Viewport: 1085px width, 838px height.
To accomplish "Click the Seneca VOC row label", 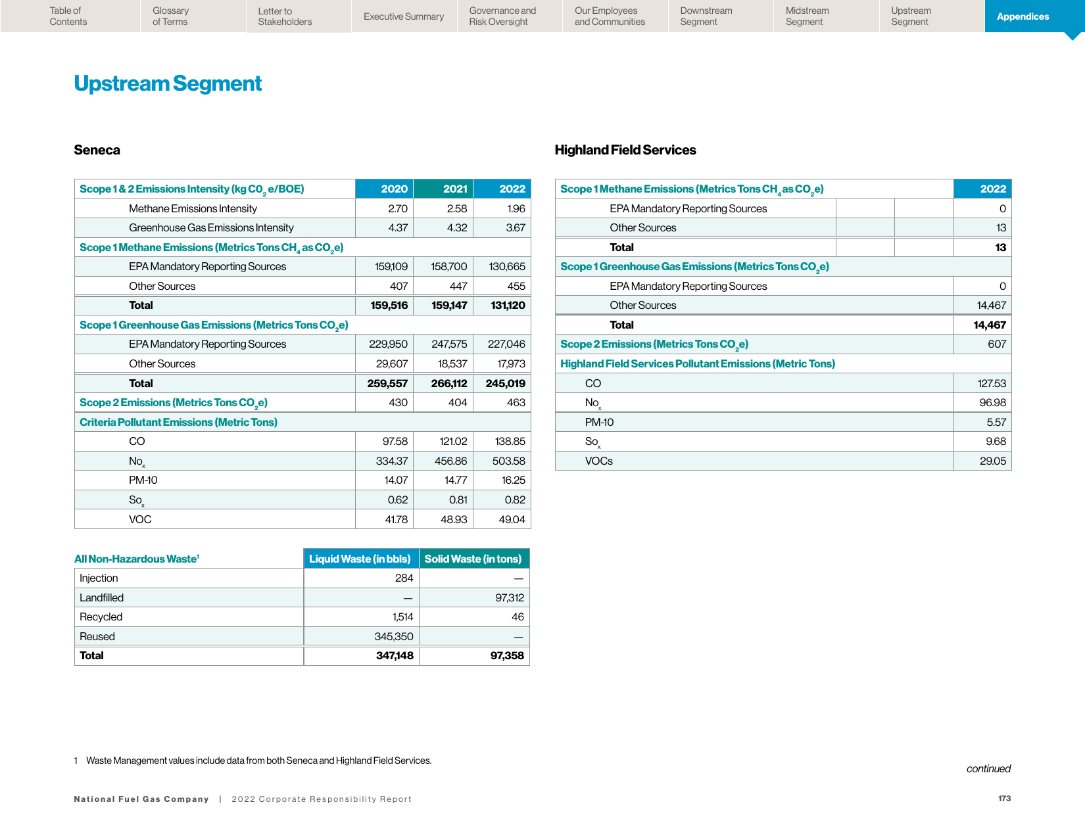I will coord(140,519).
